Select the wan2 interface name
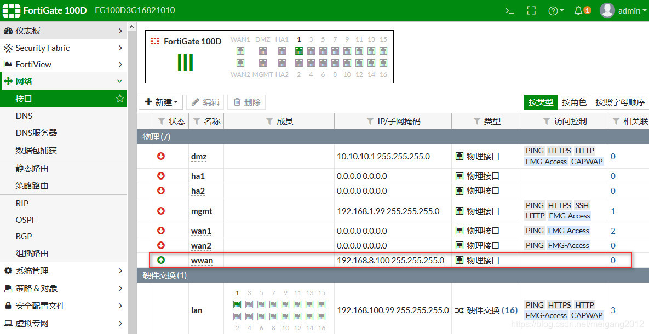The image size is (649, 334). 201,245
